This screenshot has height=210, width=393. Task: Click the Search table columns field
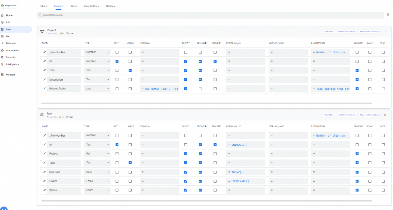click(x=210, y=15)
